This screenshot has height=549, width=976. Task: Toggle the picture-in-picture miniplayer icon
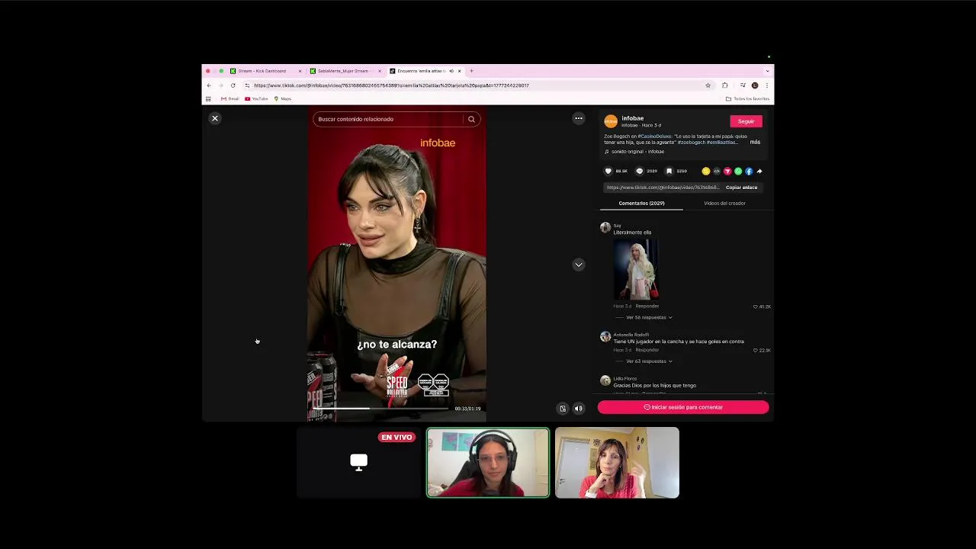pyautogui.click(x=563, y=409)
